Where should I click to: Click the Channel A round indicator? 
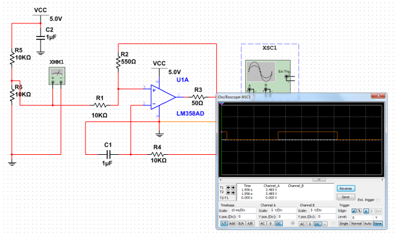293,223
